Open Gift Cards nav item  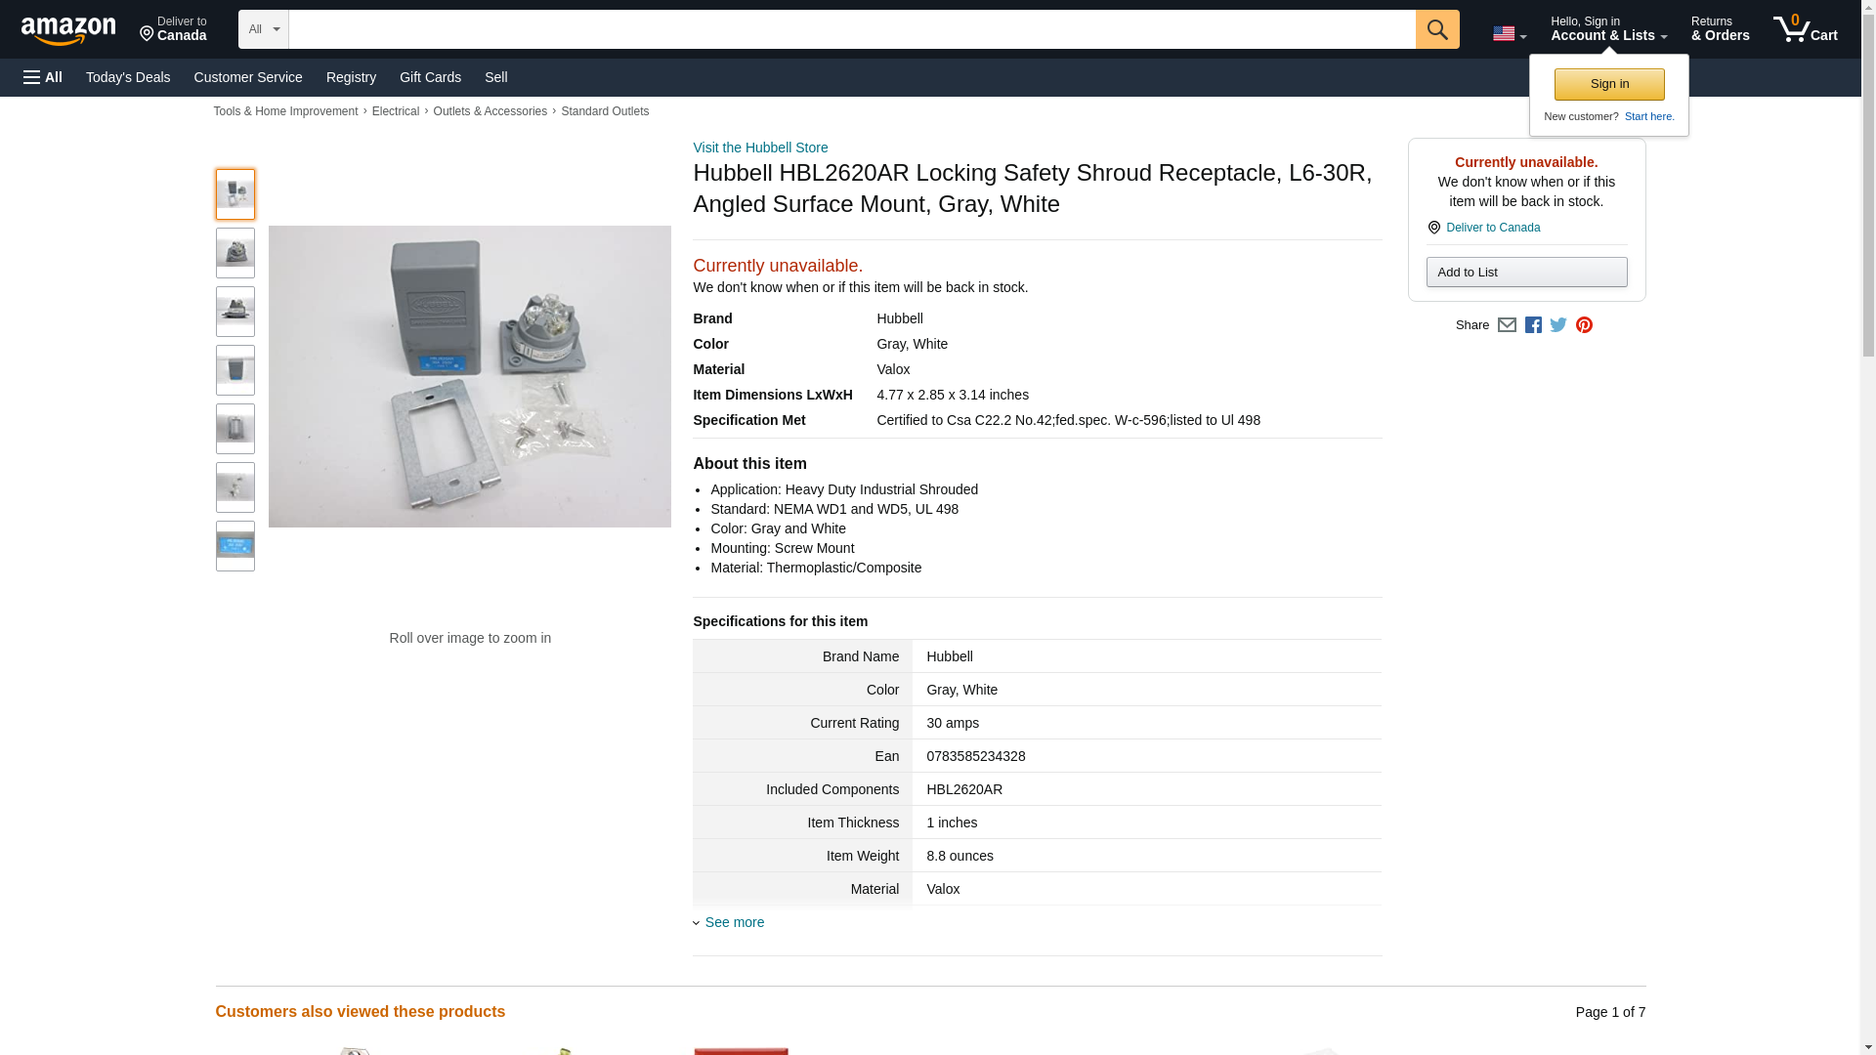point(430,77)
